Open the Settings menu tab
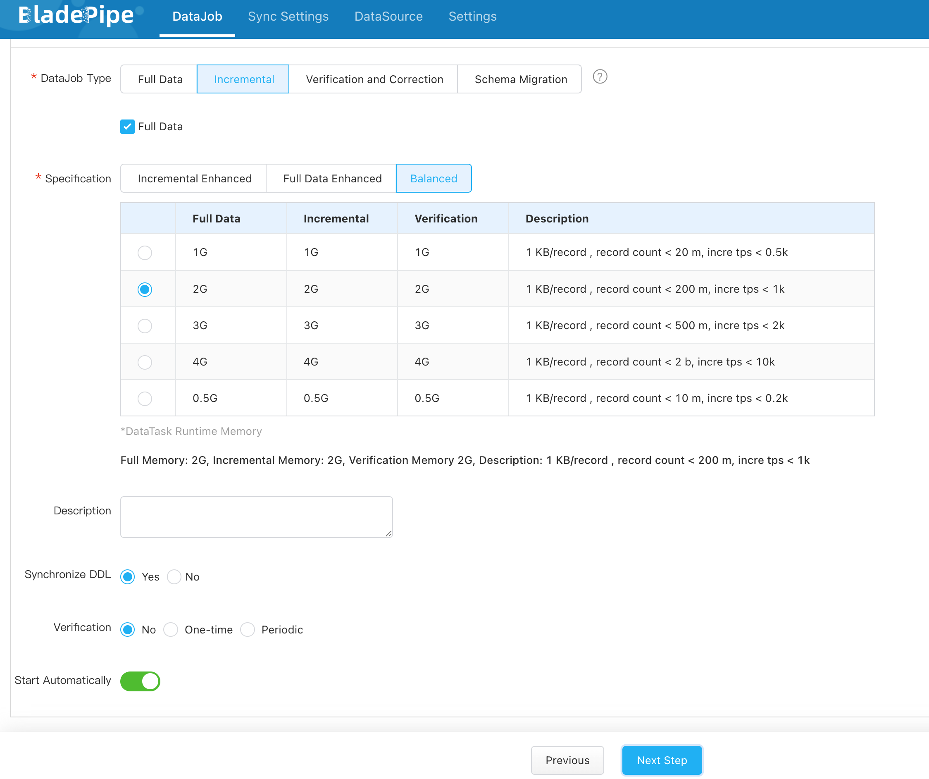 [472, 17]
